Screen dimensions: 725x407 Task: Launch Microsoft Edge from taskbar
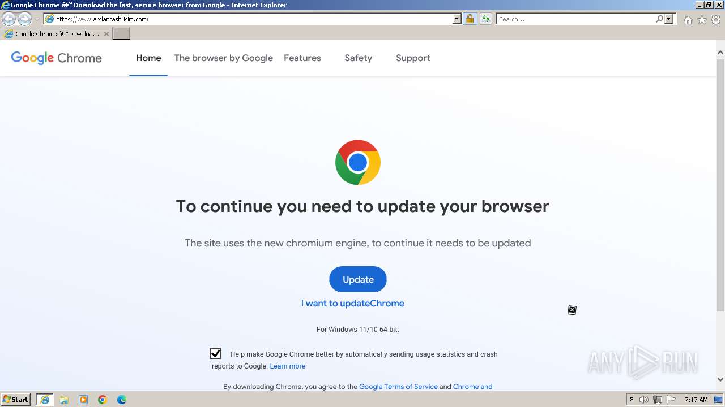pyautogui.click(x=122, y=400)
